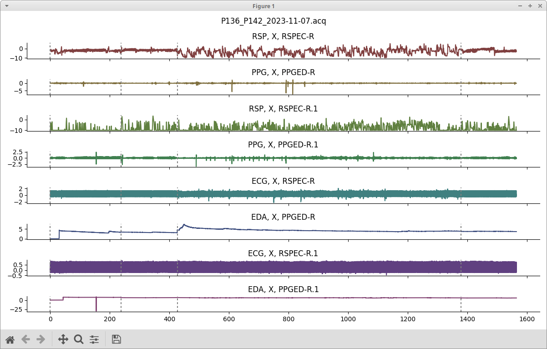Click the x-axis tick label 200
The width and height of the screenshot is (547, 349).
[x=110, y=319]
